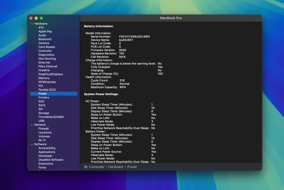This screenshot has width=284, height=190.
Task: Click the yellow minimize window button
Action: click(x=36, y=18)
